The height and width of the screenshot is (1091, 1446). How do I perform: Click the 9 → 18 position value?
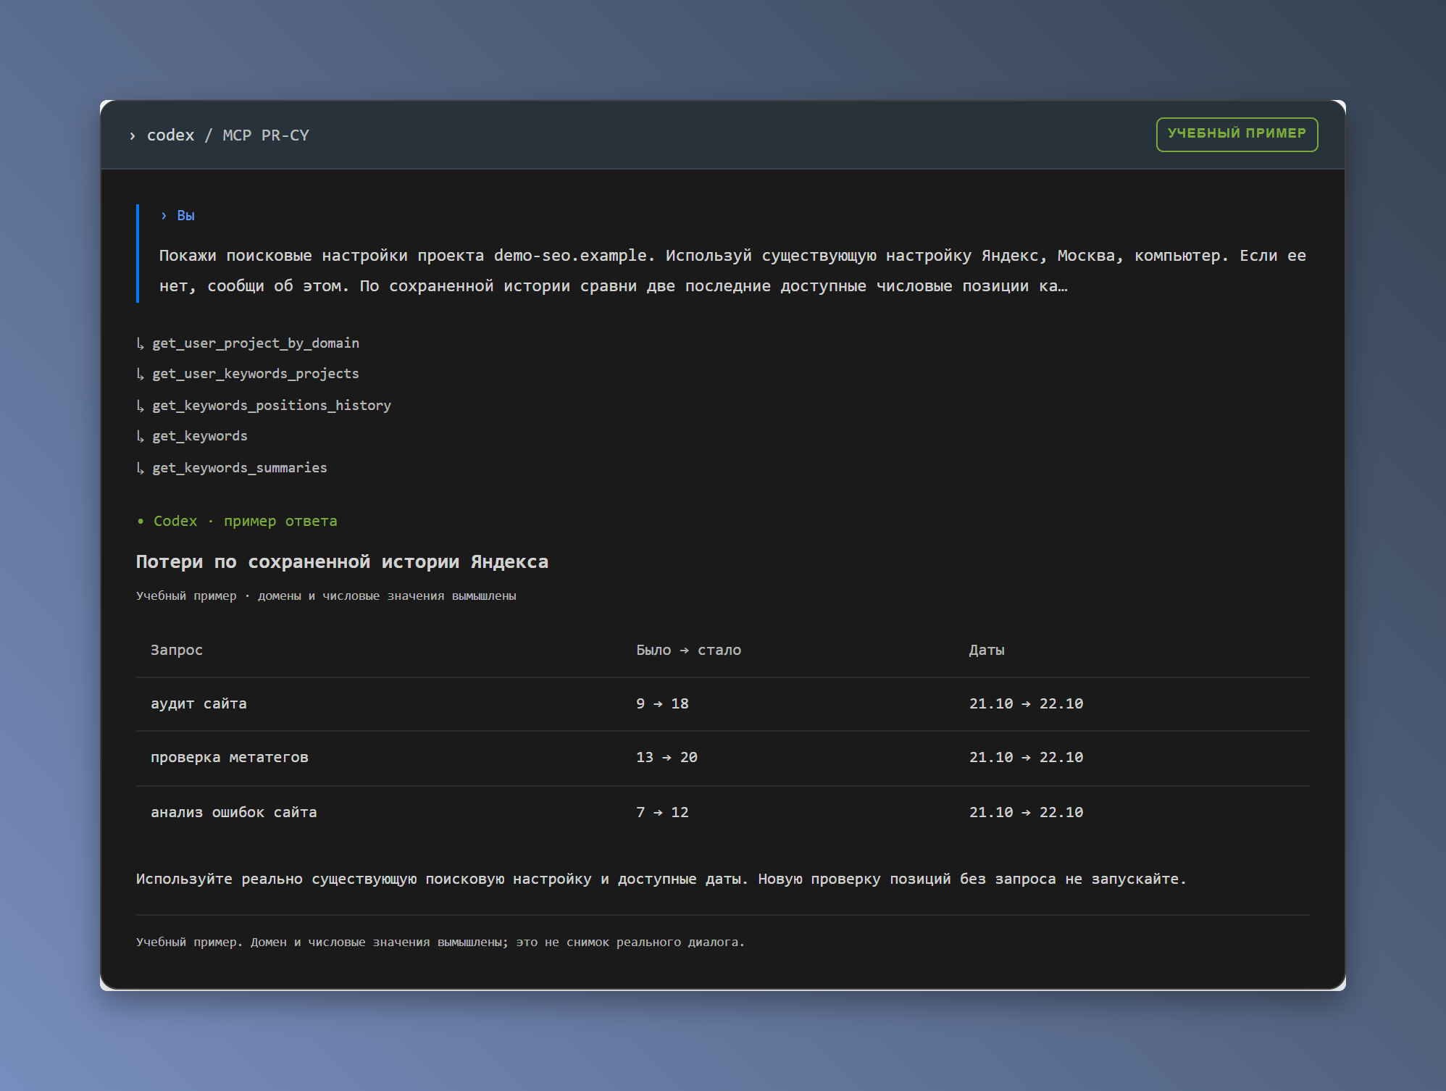(662, 704)
